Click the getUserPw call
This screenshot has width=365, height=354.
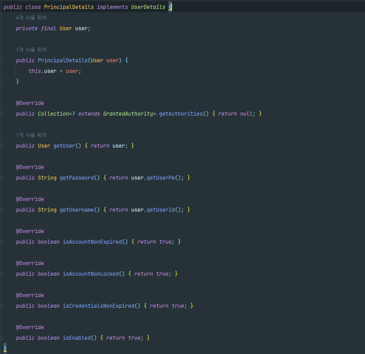160,178
